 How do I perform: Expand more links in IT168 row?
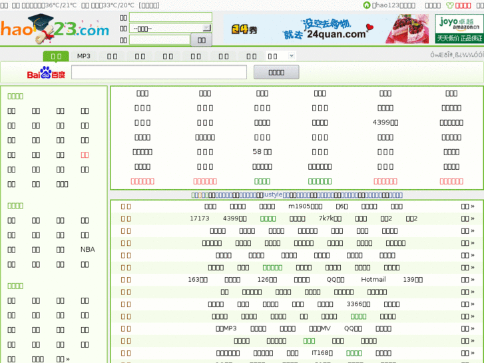click(467, 353)
